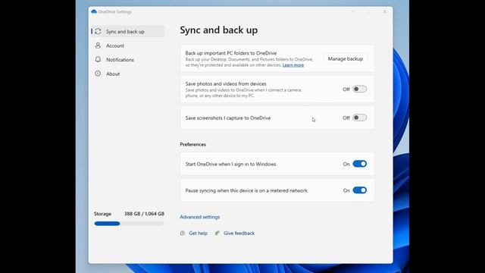Click the storage usage progress bar
This screenshot has height=273, width=485.
130,224
